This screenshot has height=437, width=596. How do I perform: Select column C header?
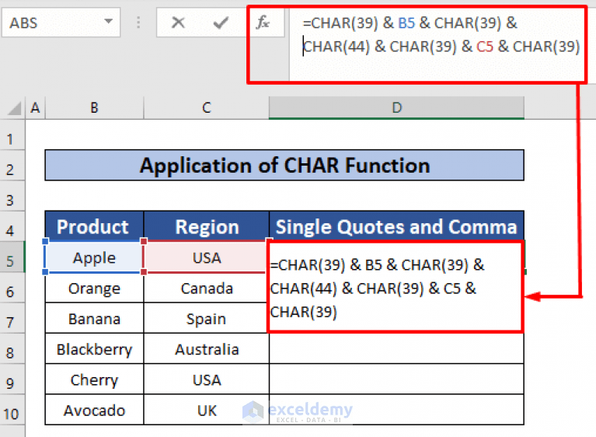pos(207,108)
